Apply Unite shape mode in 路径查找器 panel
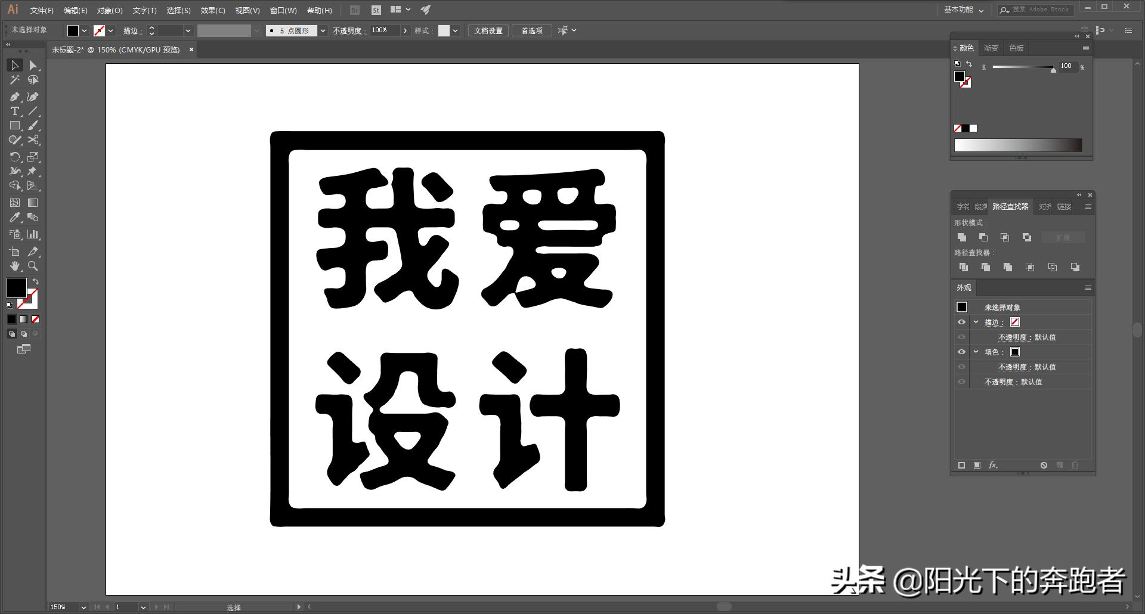This screenshot has height=614, width=1145. [x=963, y=237]
